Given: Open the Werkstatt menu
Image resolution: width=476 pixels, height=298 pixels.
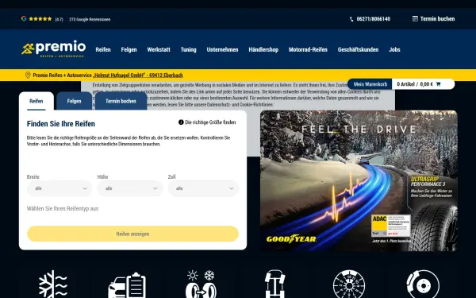Looking at the screenshot, I should (x=159, y=49).
